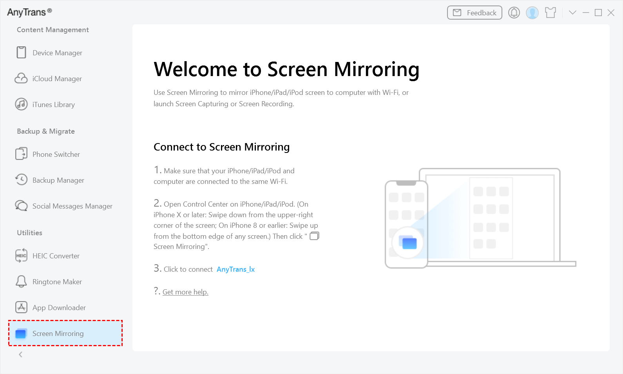
Task: Open iCloud Manager cloud icon
Action: coord(21,78)
